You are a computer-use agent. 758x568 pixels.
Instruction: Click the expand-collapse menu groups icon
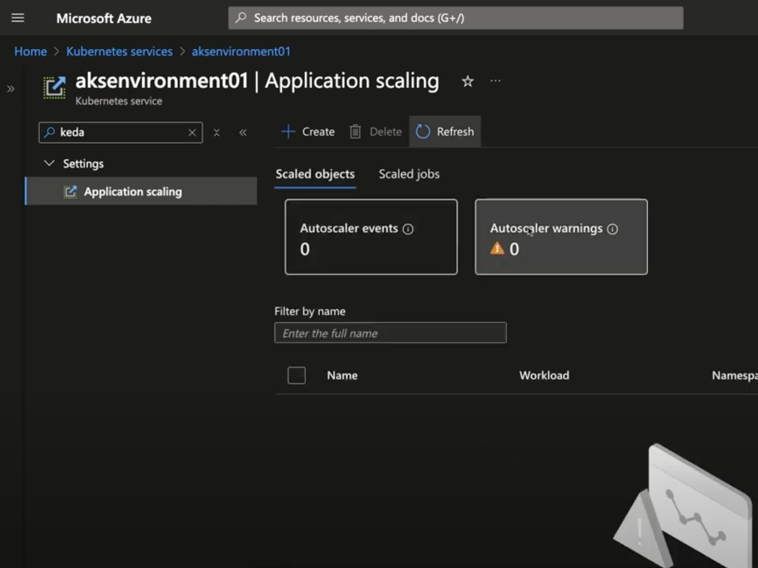pyautogui.click(x=216, y=133)
